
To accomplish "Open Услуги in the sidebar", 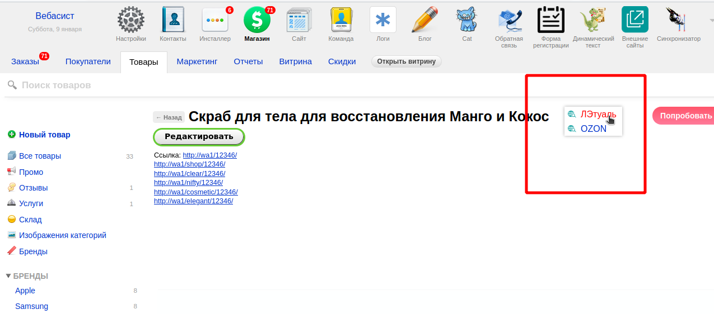I will (31, 203).
